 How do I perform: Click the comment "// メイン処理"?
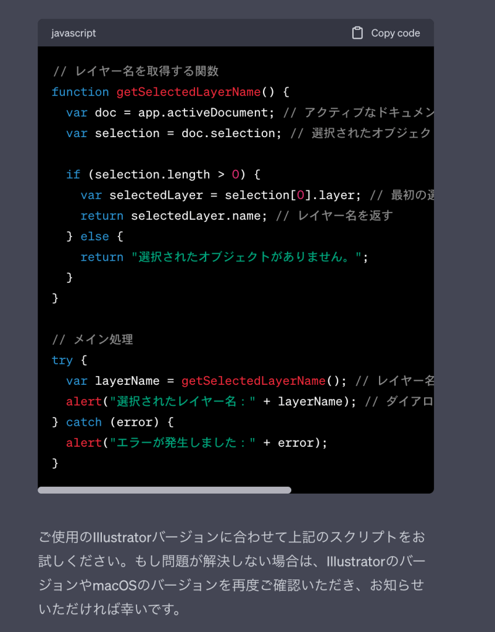(x=93, y=340)
